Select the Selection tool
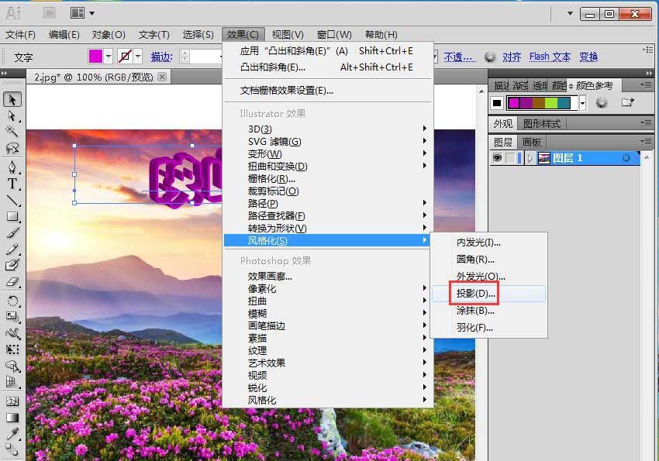The image size is (659, 461). tap(11, 101)
